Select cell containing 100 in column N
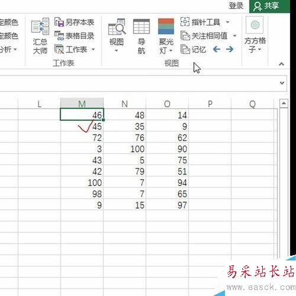The width and height of the screenshot is (296, 296). click(x=125, y=148)
